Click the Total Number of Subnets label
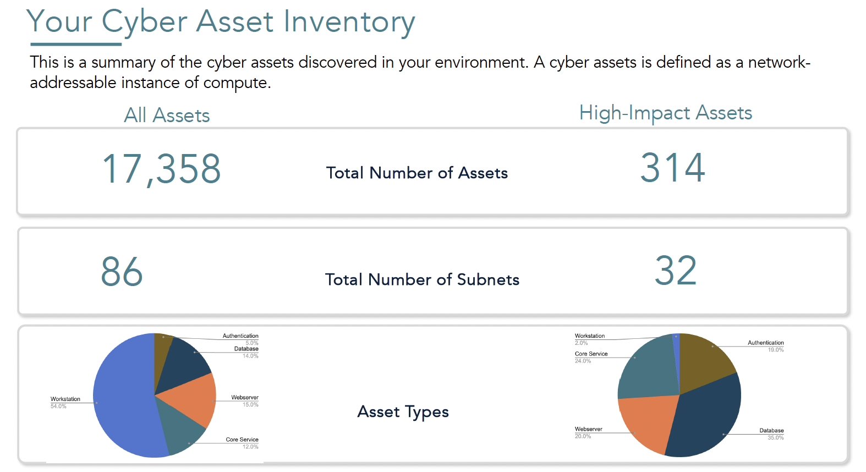 coord(422,279)
